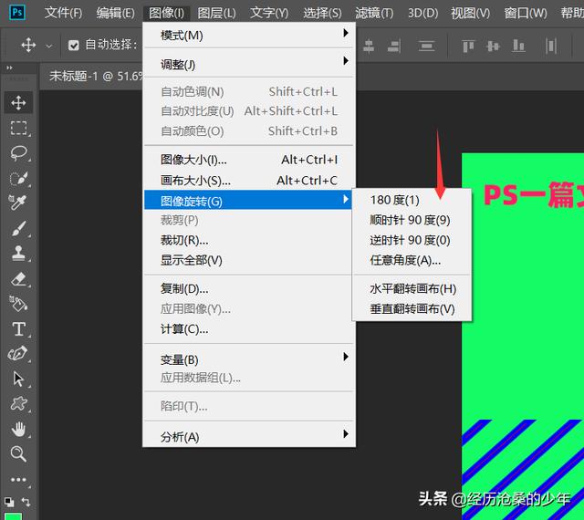
Task: Expand the toolbox double-arrow toggle
Action: click(x=9, y=68)
